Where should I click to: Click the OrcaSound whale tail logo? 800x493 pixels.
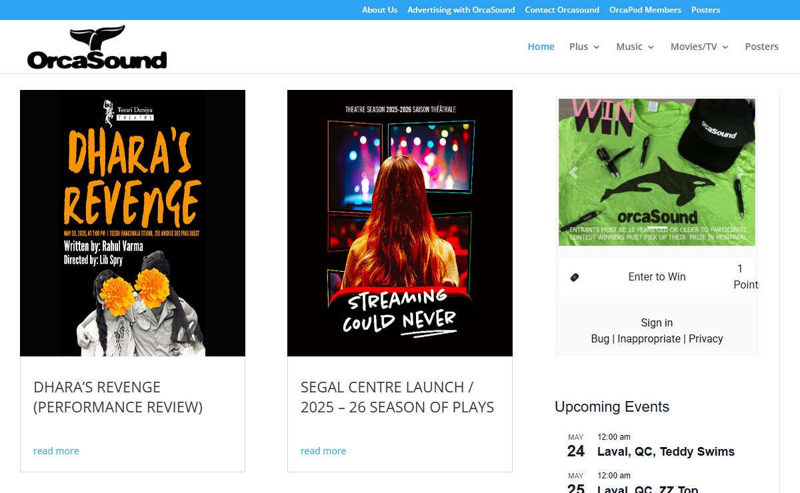[97, 47]
